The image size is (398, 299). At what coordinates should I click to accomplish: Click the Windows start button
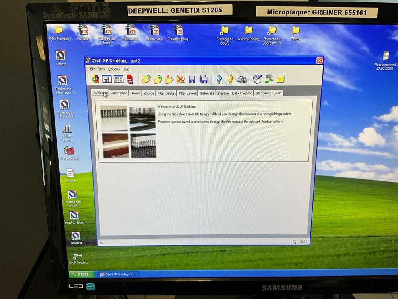(80, 275)
